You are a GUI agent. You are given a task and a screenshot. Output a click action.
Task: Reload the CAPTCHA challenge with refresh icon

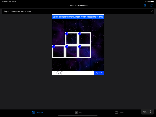[x=54, y=73]
